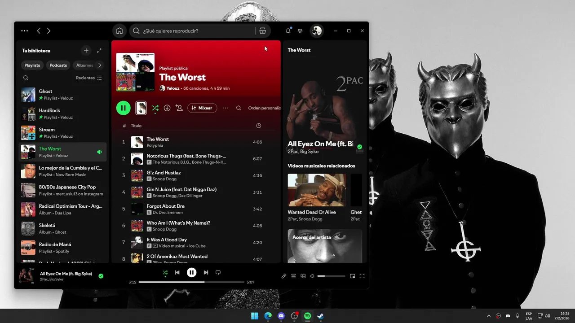575x323 pixels.
Task: Pause playlist with large green button
Action: point(123,108)
